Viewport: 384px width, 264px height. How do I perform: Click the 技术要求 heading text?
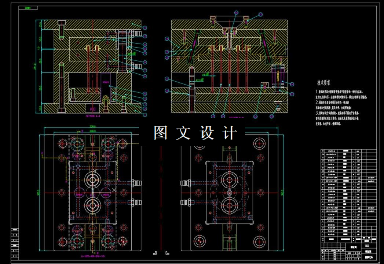click(323, 83)
